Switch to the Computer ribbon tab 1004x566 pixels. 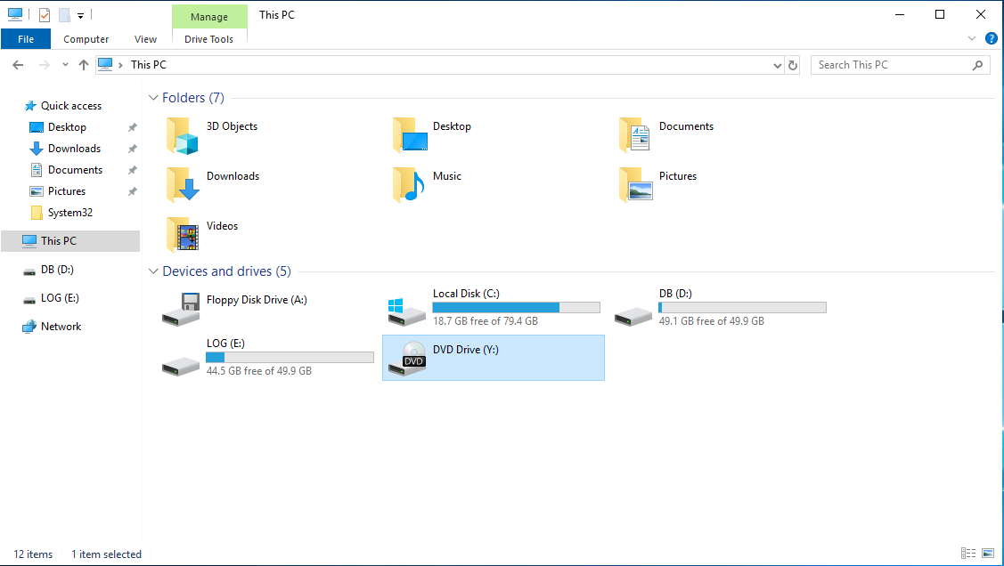(86, 39)
